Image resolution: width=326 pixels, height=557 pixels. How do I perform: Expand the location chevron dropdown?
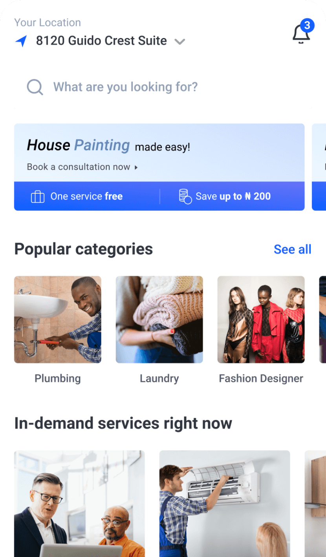pyautogui.click(x=180, y=42)
